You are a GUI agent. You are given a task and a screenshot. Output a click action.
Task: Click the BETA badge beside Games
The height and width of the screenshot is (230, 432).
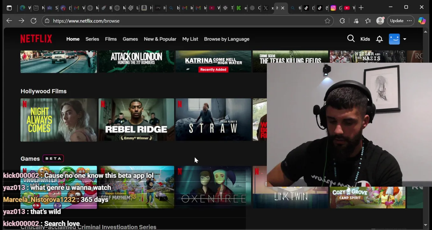53,158
